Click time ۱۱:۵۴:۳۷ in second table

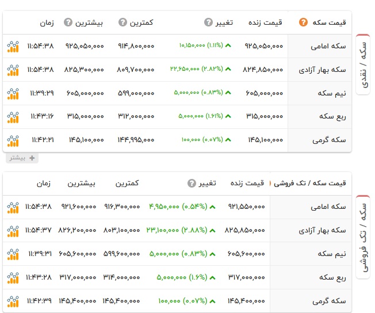coord(39,230)
